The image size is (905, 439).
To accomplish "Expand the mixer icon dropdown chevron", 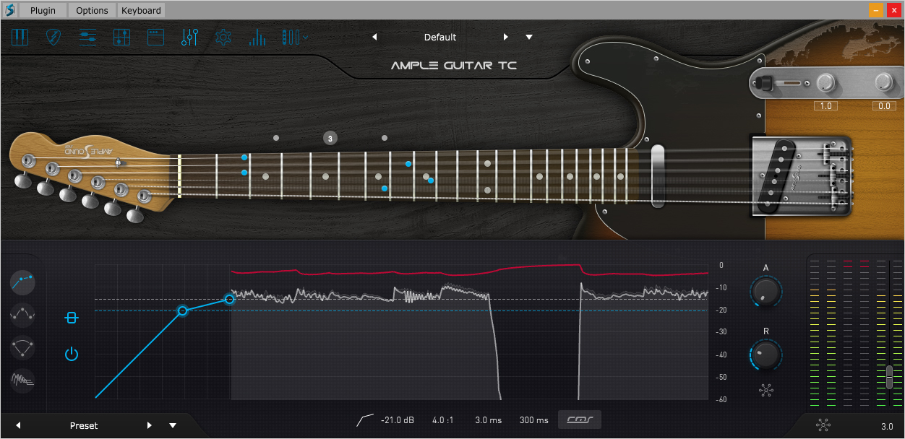I will pyautogui.click(x=306, y=37).
